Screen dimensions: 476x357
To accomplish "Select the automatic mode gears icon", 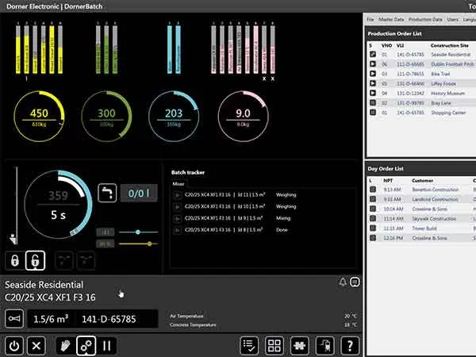I will (86, 345).
